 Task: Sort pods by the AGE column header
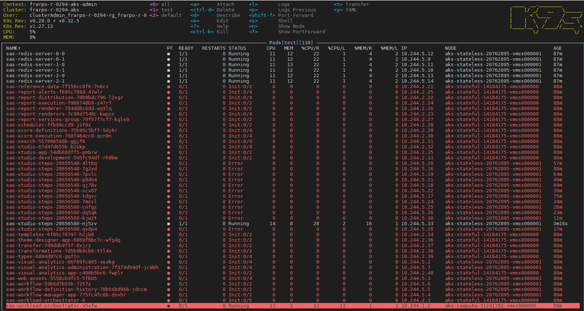point(558,48)
